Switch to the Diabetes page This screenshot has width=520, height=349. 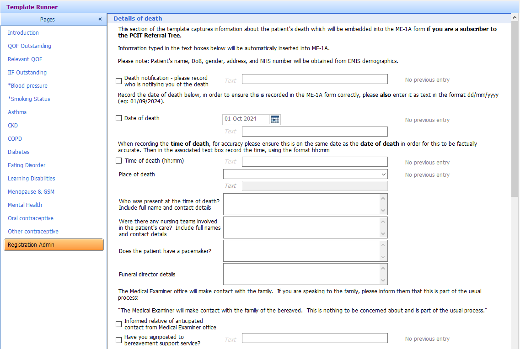[x=19, y=152]
